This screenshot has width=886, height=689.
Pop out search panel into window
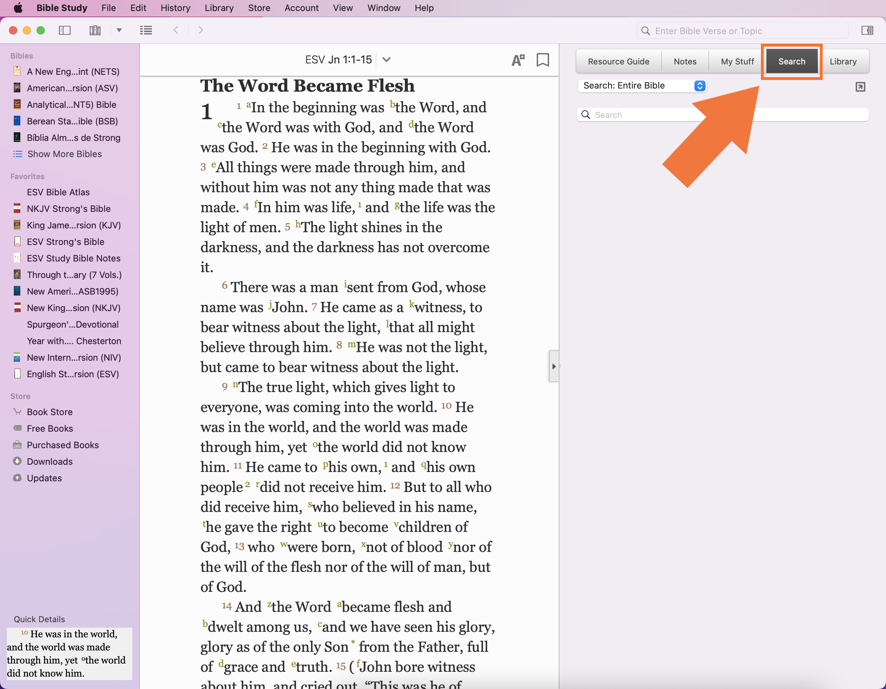[860, 87]
